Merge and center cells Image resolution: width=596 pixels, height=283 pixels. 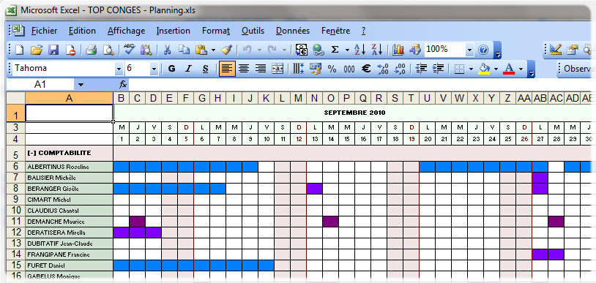(277, 69)
